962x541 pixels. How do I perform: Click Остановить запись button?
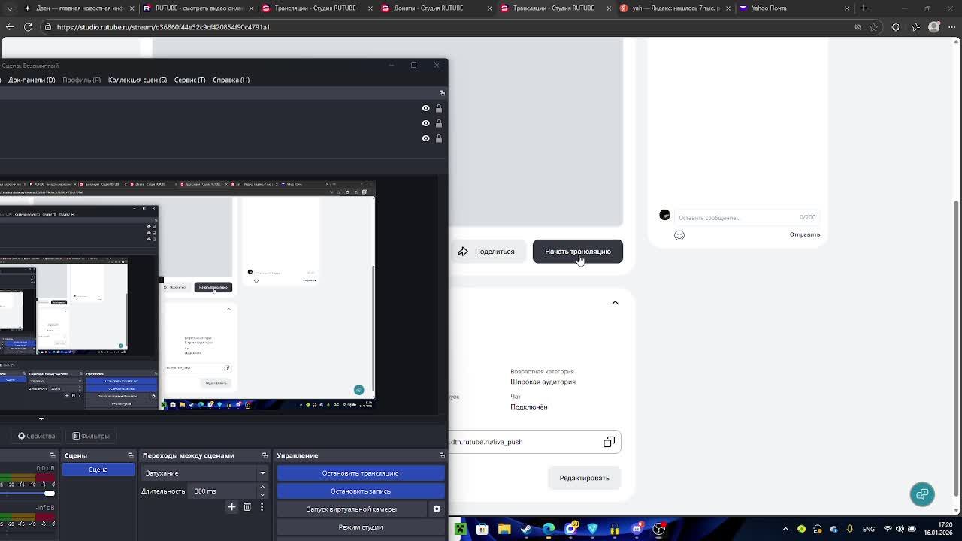[x=360, y=491]
